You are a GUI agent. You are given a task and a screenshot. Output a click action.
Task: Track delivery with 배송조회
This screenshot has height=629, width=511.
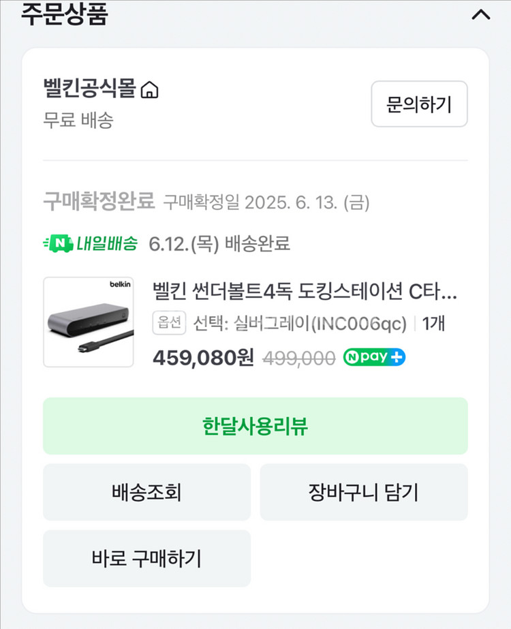(146, 492)
